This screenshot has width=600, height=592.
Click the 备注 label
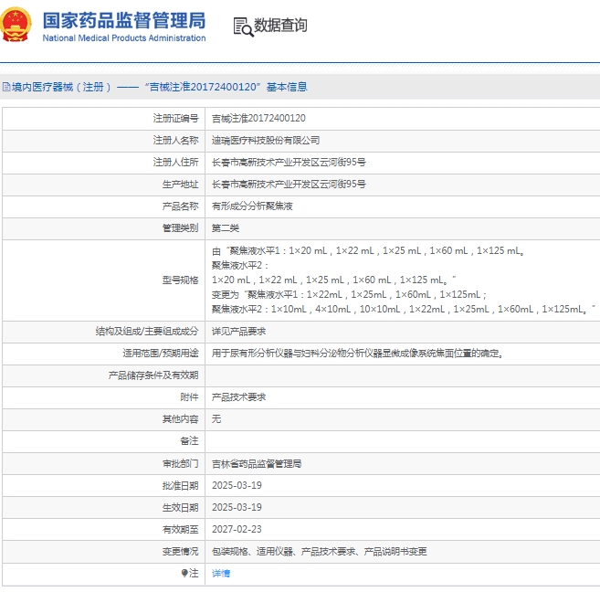(189, 441)
